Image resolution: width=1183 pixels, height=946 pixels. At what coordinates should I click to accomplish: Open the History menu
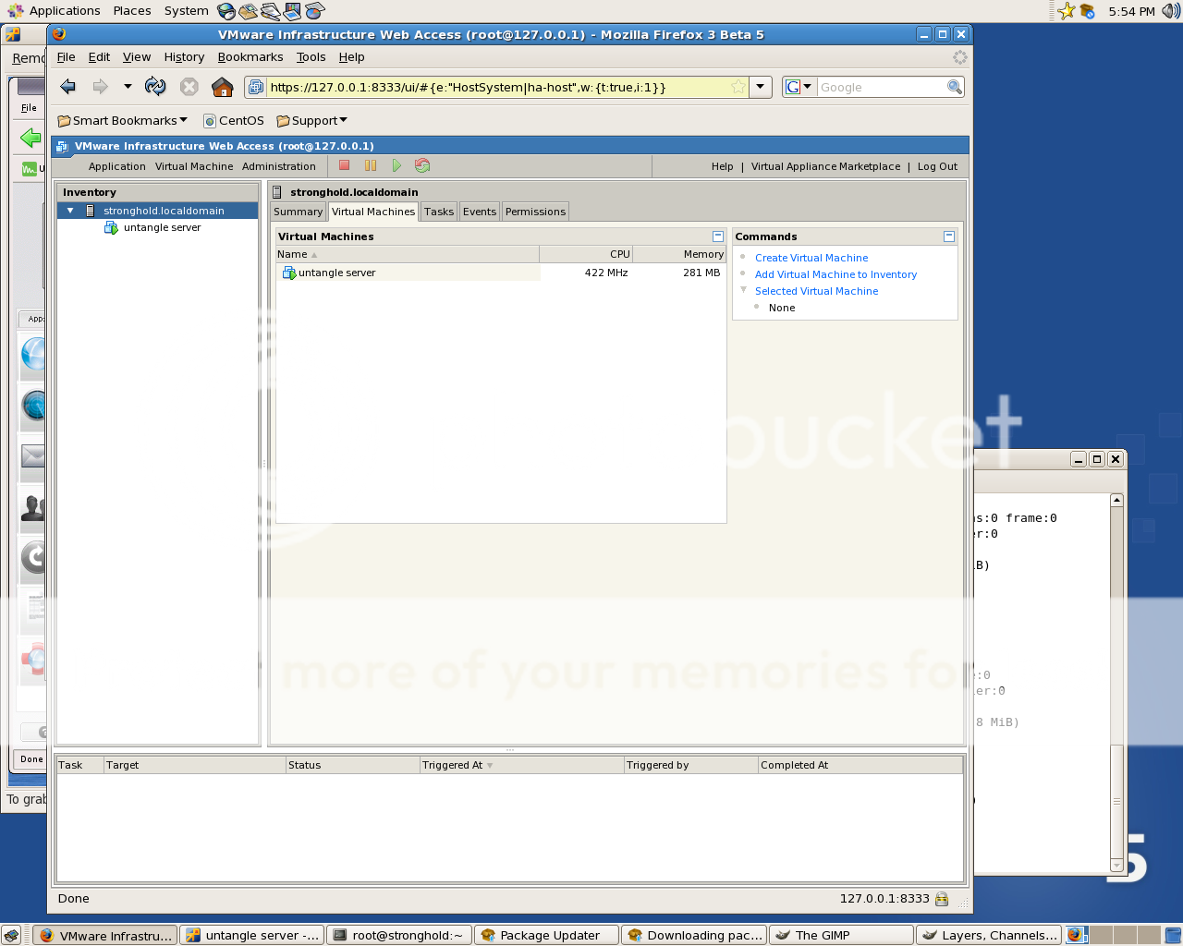[x=184, y=57]
